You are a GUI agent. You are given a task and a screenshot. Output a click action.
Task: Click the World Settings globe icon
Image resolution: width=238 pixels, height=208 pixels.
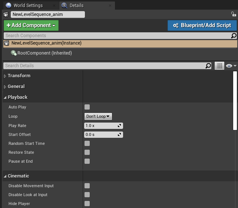coord(9,6)
